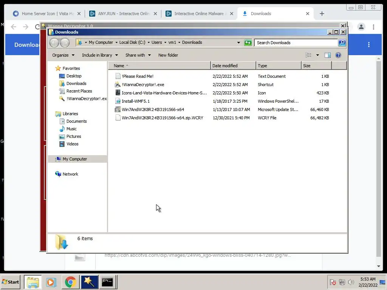Click the Explorer back navigation arrow
This screenshot has height=290, width=387.
[54, 43]
